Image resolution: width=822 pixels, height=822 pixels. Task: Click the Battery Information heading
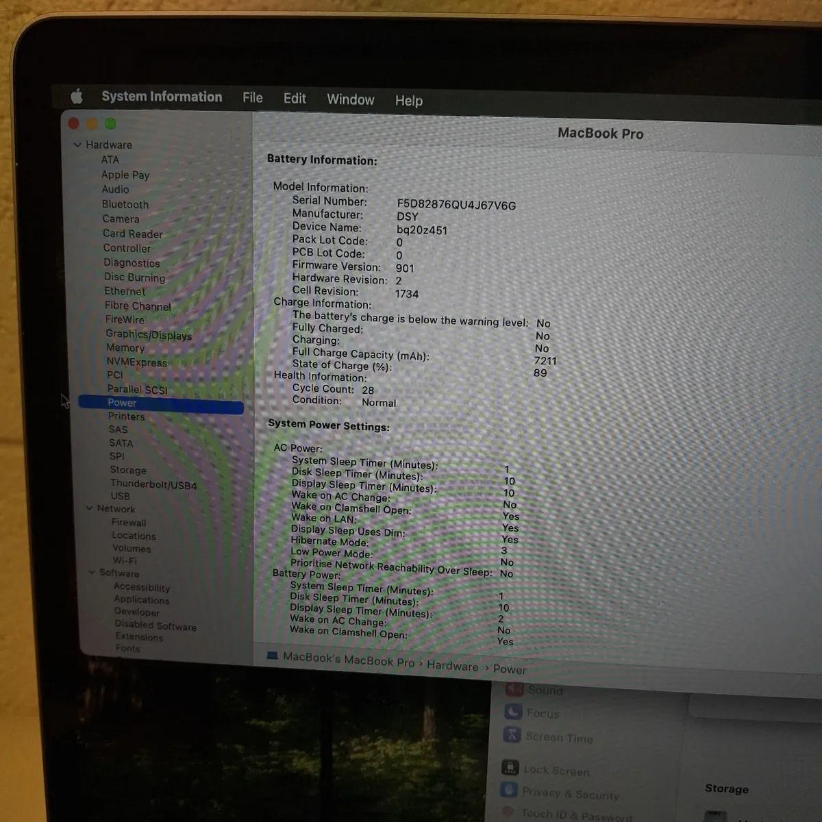(x=322, y=160)
